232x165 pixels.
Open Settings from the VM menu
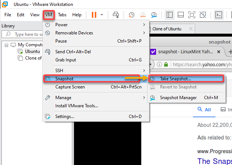click(x=96, y=116)
